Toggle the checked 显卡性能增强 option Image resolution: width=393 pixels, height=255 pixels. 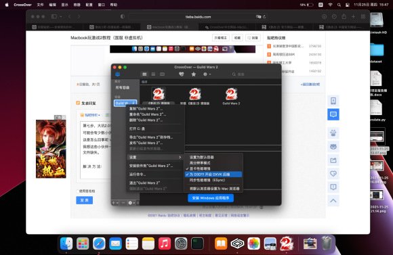[213, 168]
